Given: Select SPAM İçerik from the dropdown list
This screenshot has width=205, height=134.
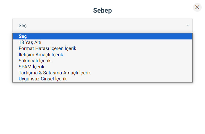Looking at the screenshot, I should point(102,67).
